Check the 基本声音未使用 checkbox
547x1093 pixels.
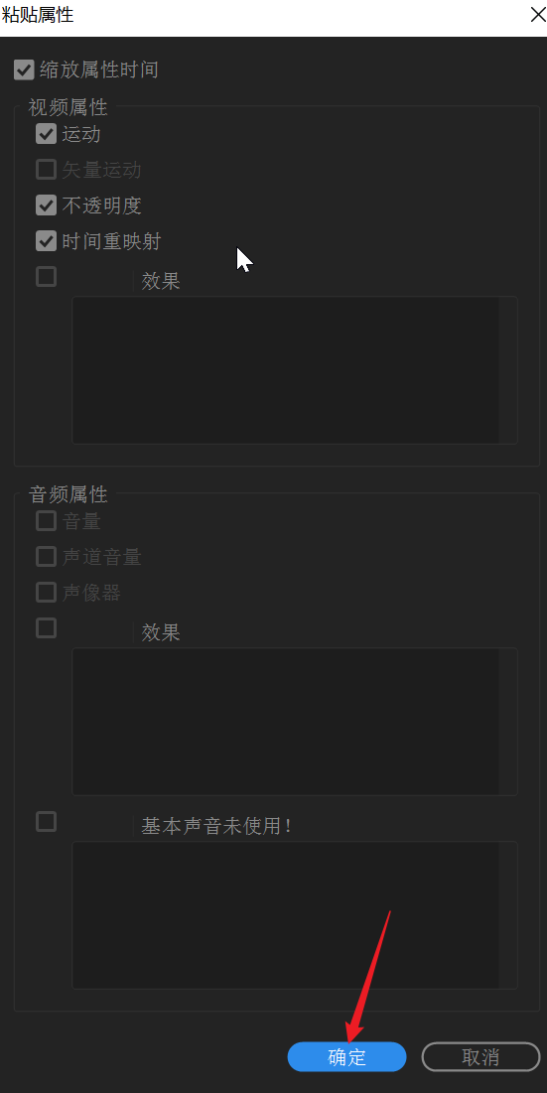pyautogui.click(x=46, y=822)
